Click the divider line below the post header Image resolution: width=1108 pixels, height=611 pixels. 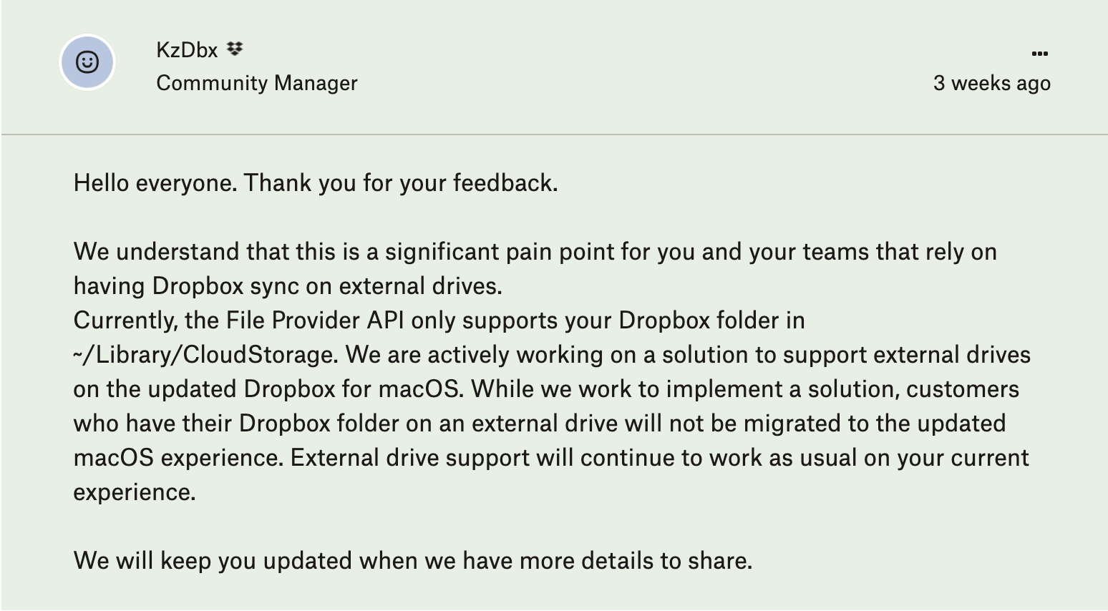coord(554,134)
